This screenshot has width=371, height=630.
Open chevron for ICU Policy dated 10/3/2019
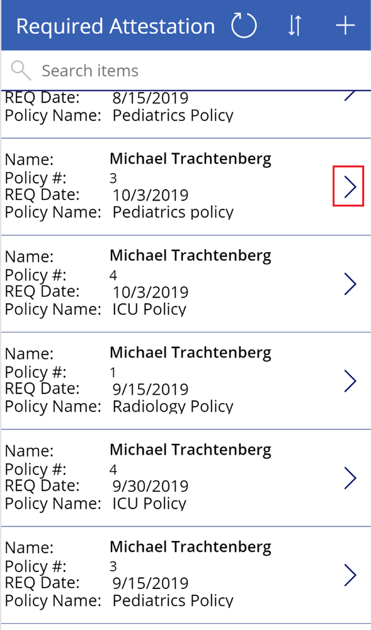[350, 284]
